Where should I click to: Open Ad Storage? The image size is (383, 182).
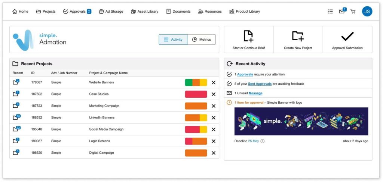[111, 12]
